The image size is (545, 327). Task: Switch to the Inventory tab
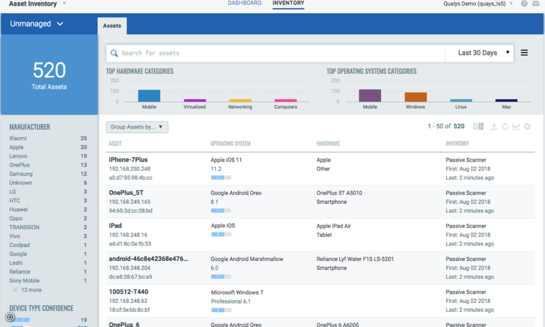coord(288,3)
